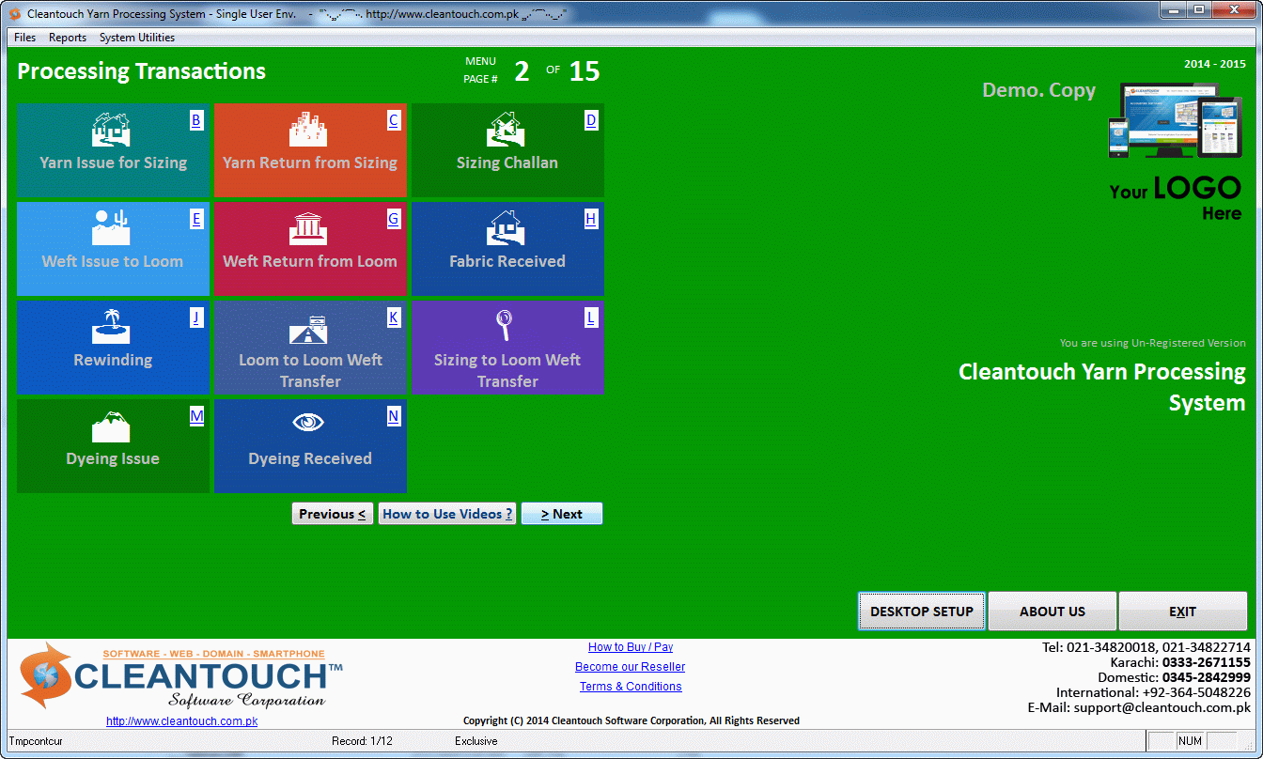The image size is (1263, 759).
Task: Click the Dyeing Issue label text
Action: (113, 458)
